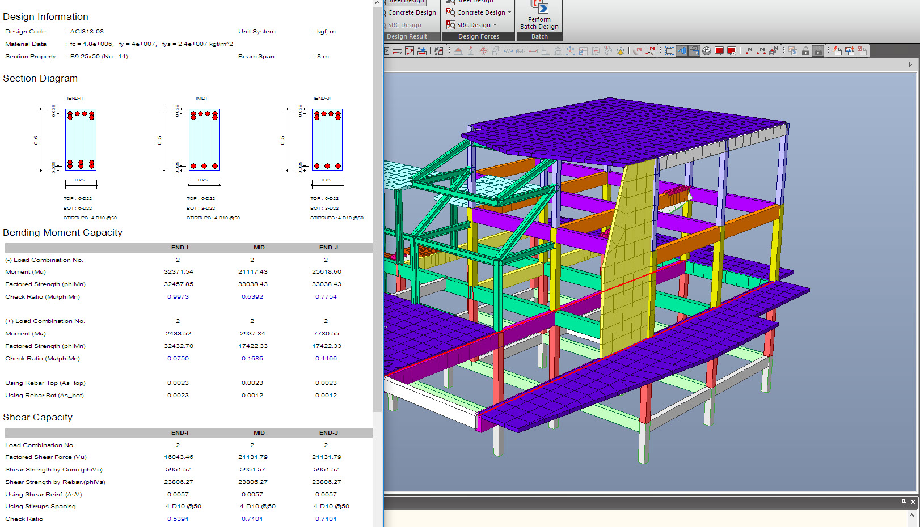
Task: Select the dashed-rectangle window select icon
Action: coord(669,51)
